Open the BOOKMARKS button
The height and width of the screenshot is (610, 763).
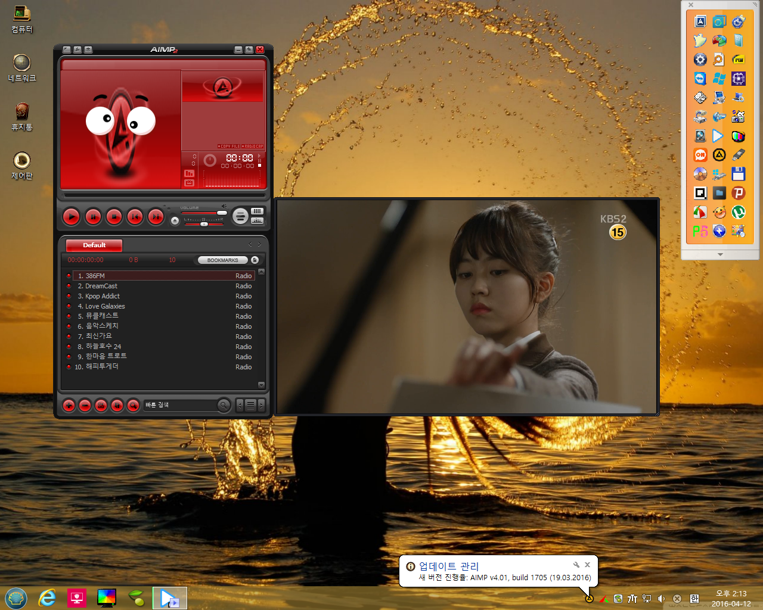click(x=222, y=260)
